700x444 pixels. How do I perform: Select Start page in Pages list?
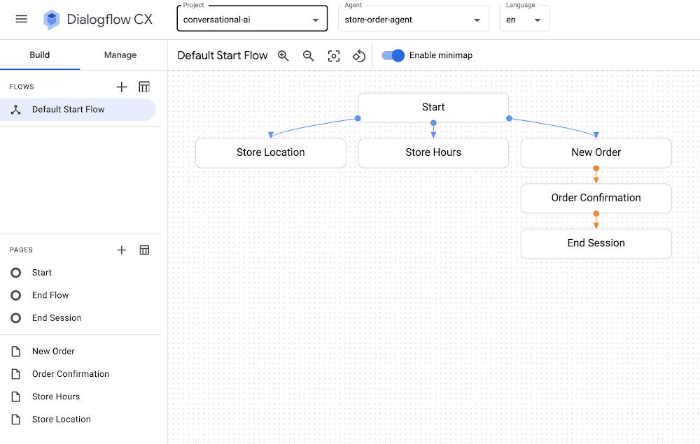pos(41,273)
